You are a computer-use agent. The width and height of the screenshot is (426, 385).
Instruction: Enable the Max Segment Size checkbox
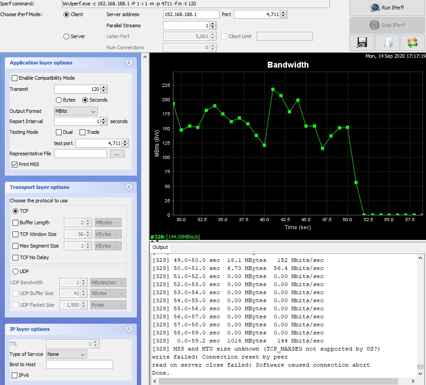(16, 246)
